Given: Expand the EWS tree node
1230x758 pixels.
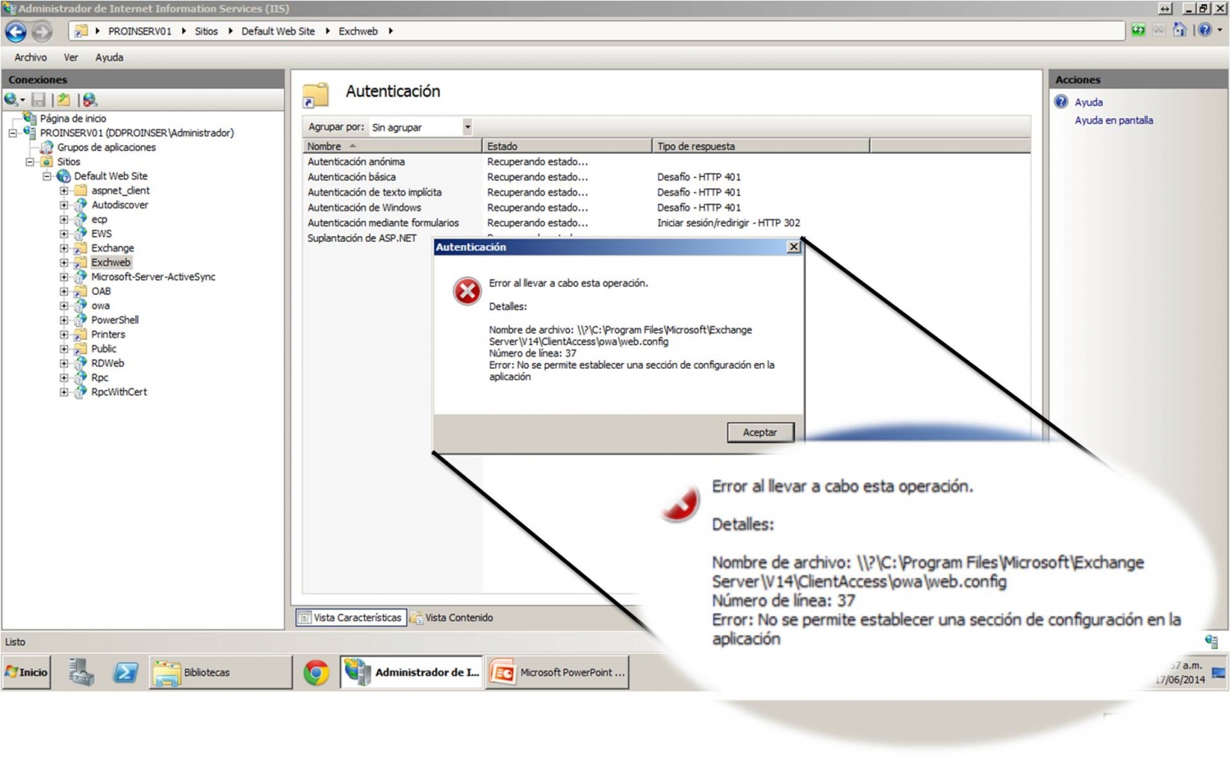Looking at the screenshot, I should (x=64, y=234).
